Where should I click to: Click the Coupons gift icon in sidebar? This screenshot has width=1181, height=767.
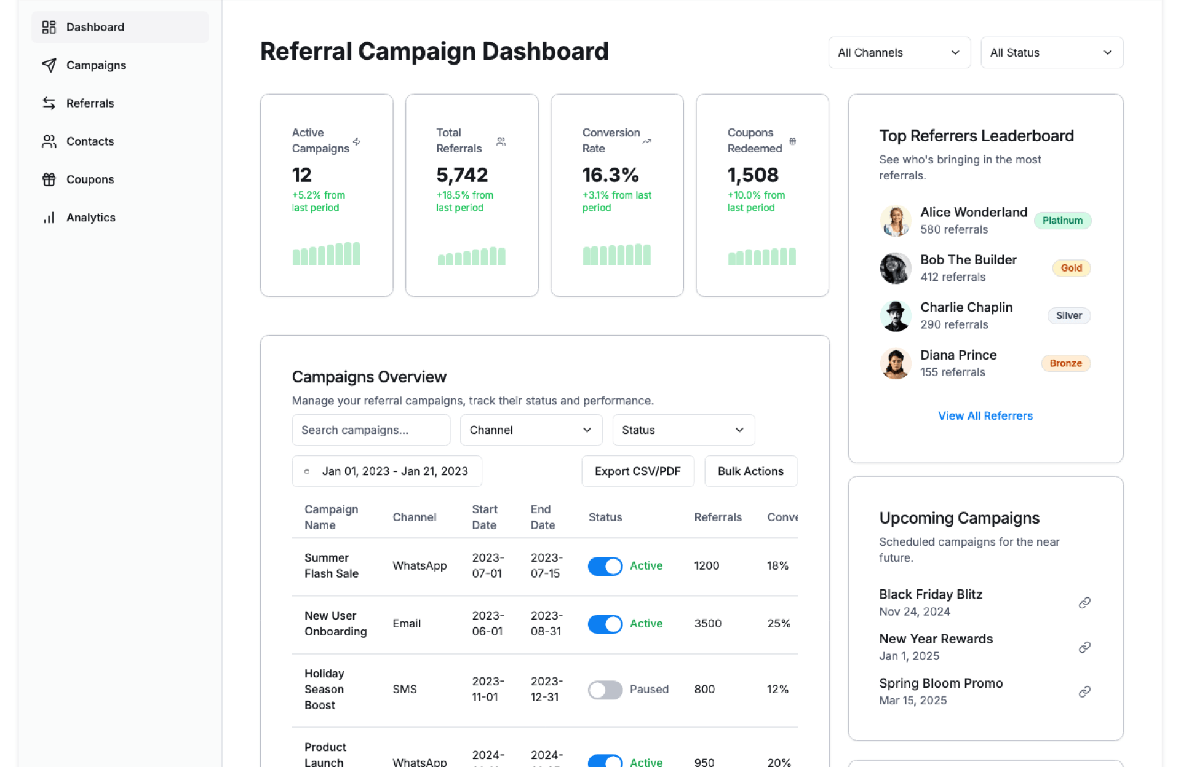tap(49, 179)
